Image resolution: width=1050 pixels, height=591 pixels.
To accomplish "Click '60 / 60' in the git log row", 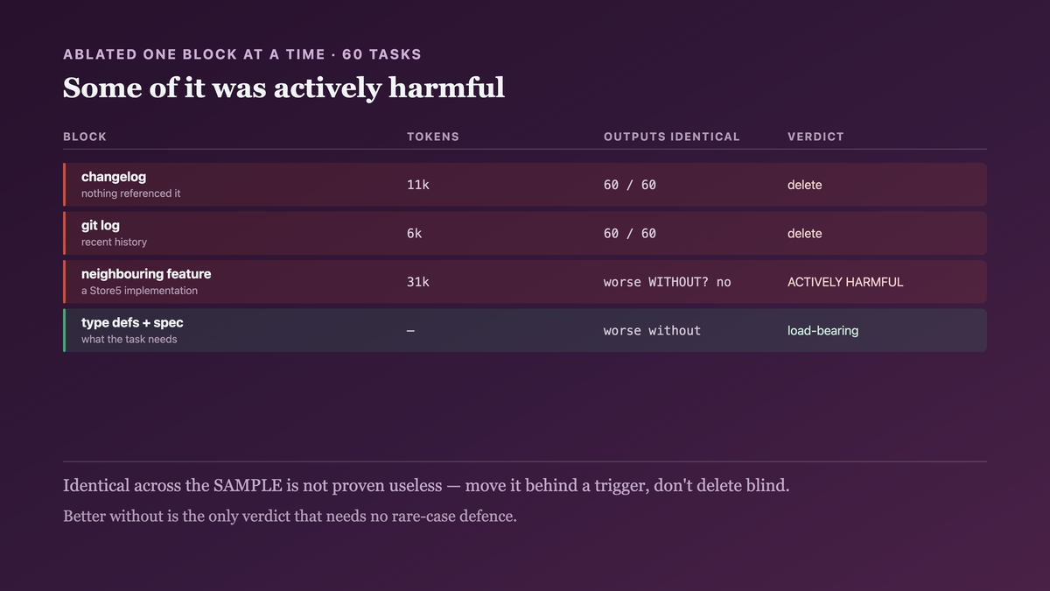I will 630,234.
